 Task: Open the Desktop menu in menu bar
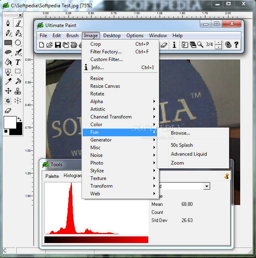(112, 36)
